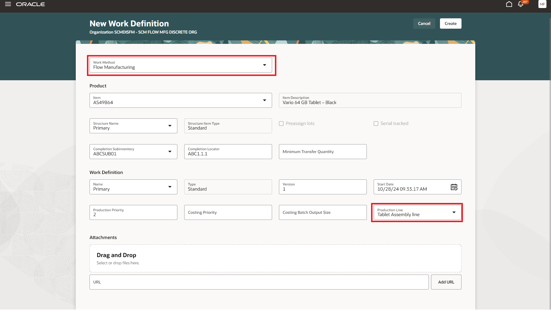Click the Add URL button
The width and height of the screenshot is (551, 311).
[x=446, y=282]
